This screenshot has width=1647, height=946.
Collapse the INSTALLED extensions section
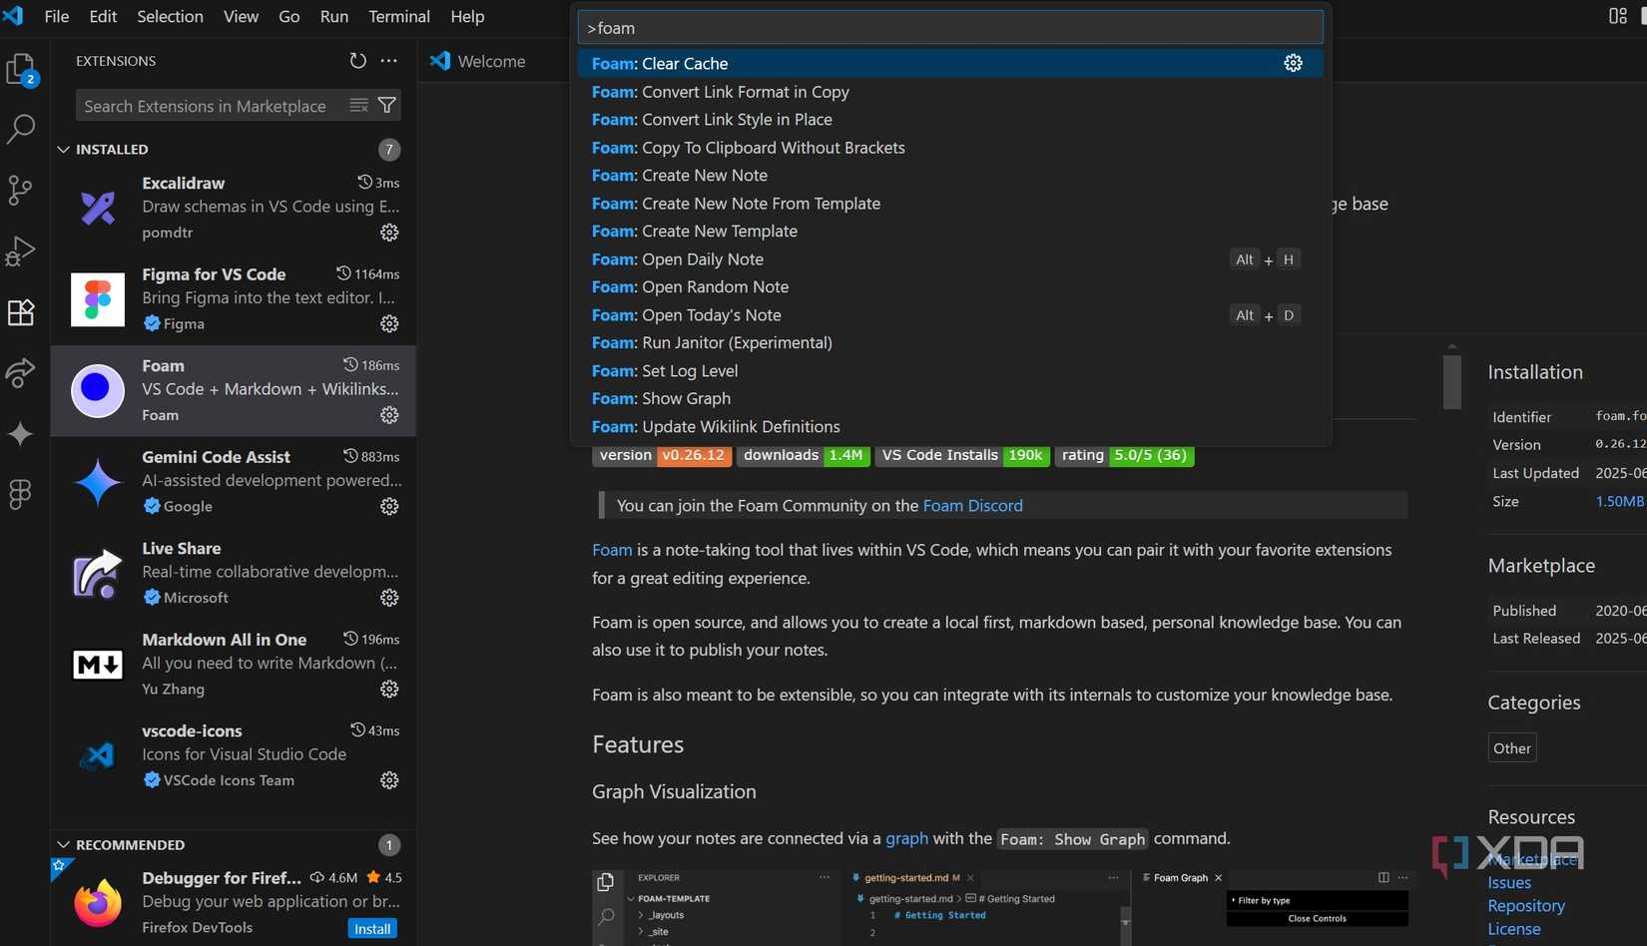point(64,149)
